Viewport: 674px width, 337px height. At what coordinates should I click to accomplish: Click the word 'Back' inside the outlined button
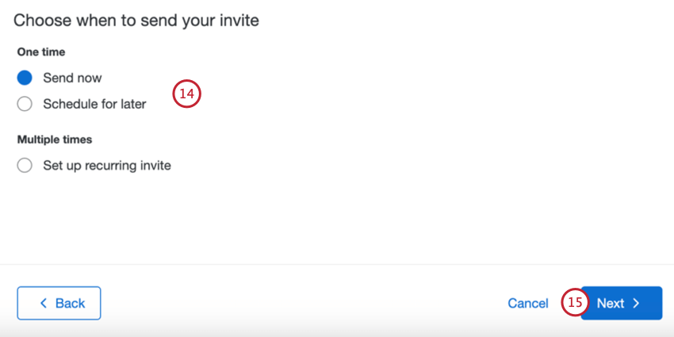[70, 303]
